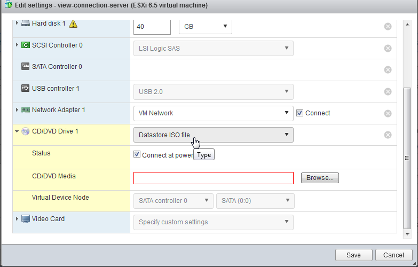Remove CD/DVD Drive 1 with the X icon

(388, 135)
